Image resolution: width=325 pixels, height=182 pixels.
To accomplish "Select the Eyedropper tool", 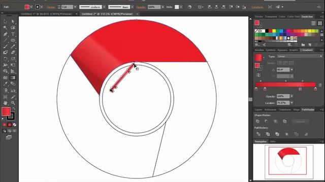I will (x=6, y=84).
